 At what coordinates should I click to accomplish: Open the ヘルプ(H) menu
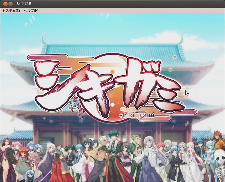[31, 11]
